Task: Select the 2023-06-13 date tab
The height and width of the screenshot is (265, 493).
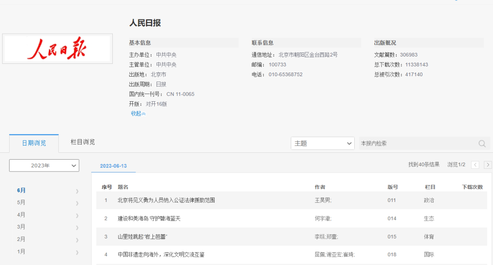Action: tap(113, 166)
